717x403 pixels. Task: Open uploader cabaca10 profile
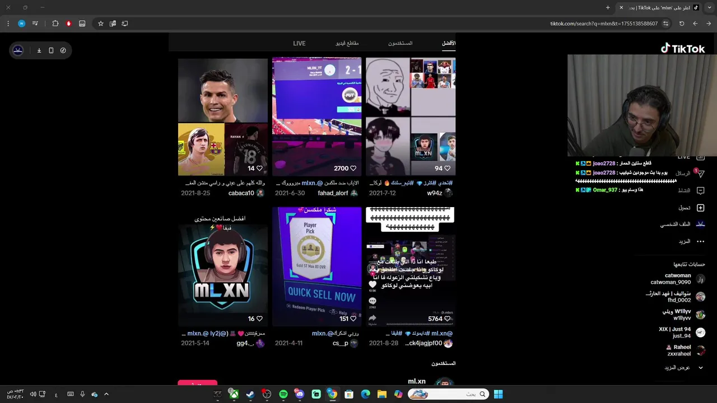click(246, 193)
